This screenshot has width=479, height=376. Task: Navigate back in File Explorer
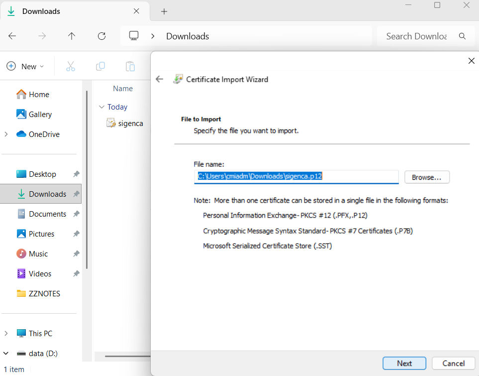(x=12, y=36)
